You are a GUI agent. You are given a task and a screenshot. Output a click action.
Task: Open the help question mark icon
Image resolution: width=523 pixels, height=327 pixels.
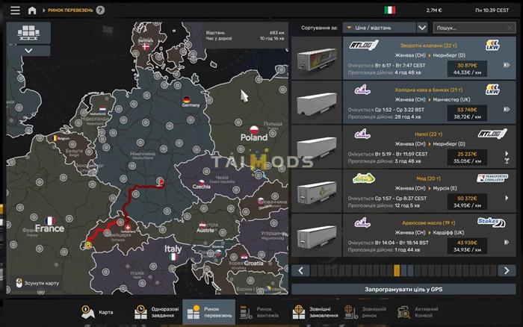point(100,10)
